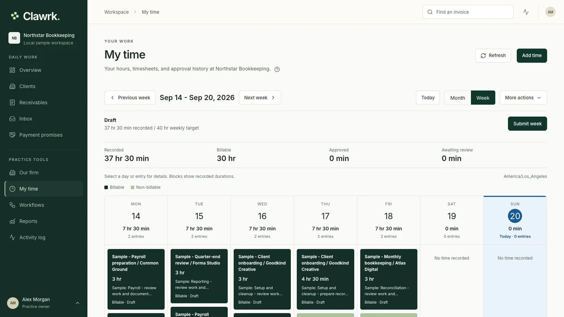Open the Clients sidebar icon
Image resolution: width=564 pixels, height=317 pixels.
click(12, 86)
